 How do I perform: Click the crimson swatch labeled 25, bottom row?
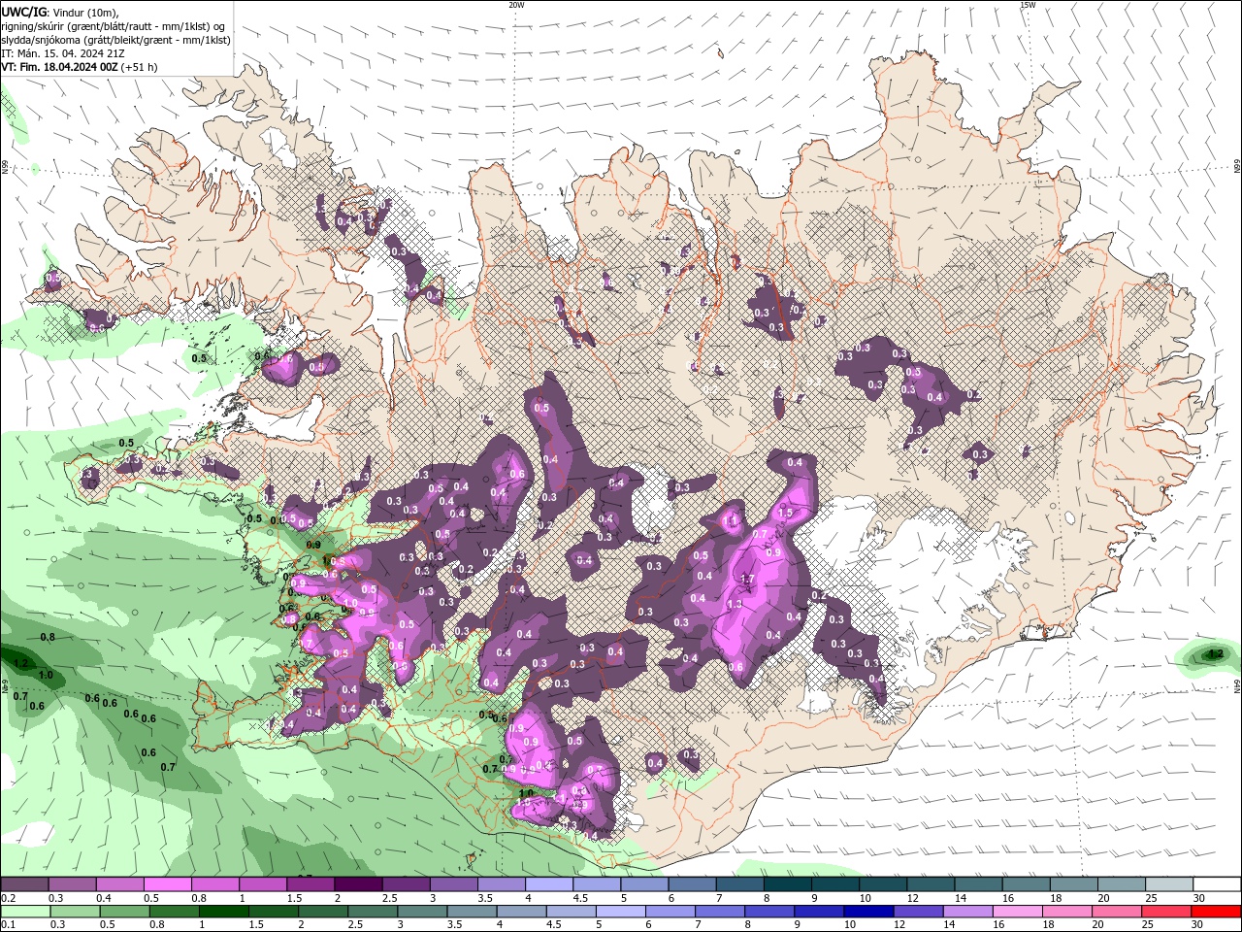point(1165,912)
